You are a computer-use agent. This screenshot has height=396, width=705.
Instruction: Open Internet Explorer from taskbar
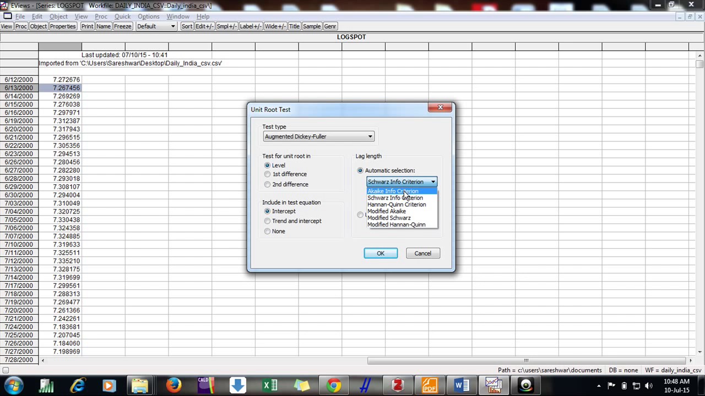(x=77, y=386)
